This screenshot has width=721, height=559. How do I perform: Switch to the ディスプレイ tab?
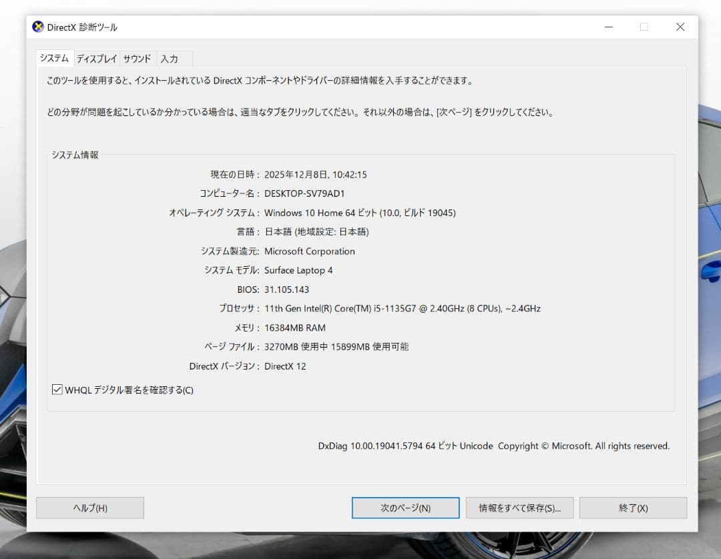(95, 59)
